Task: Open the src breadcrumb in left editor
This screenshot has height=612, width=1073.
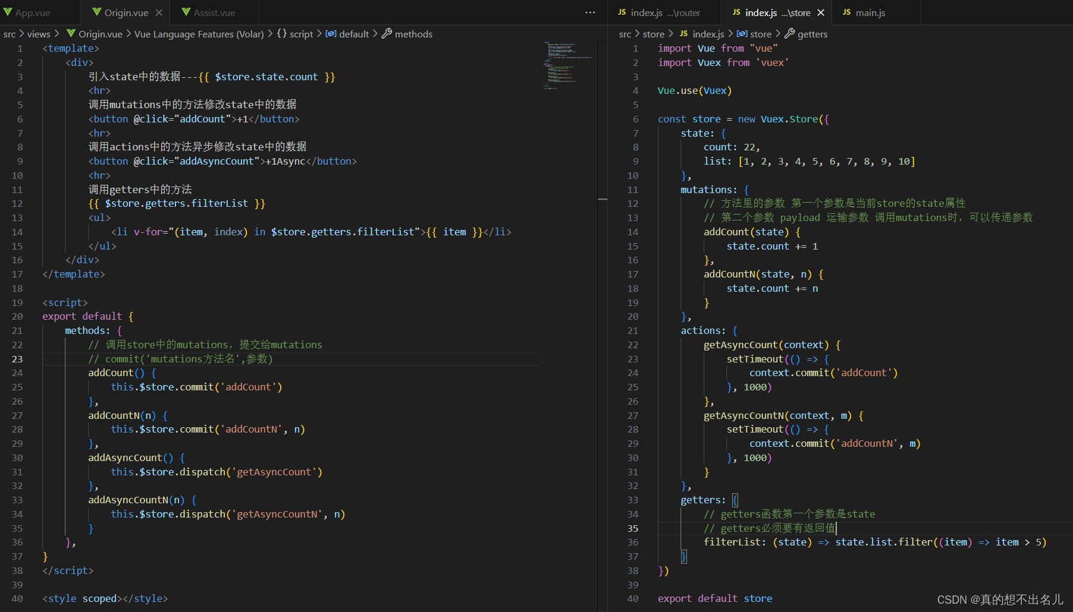Action: (x=10, y=34)
